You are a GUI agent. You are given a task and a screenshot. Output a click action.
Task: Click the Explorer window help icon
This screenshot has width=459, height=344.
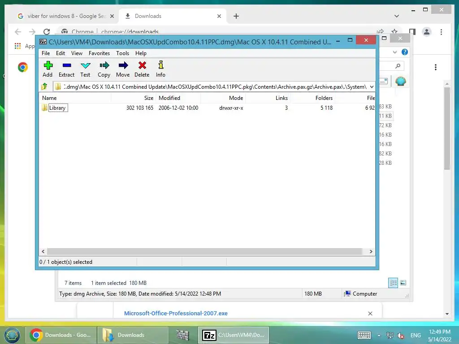click(x=405, y=52)
